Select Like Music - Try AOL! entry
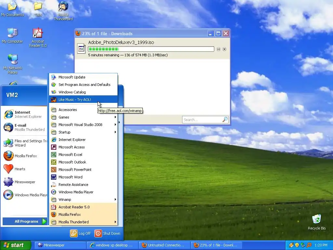This screenshot has height=250, width=333. 83,100
